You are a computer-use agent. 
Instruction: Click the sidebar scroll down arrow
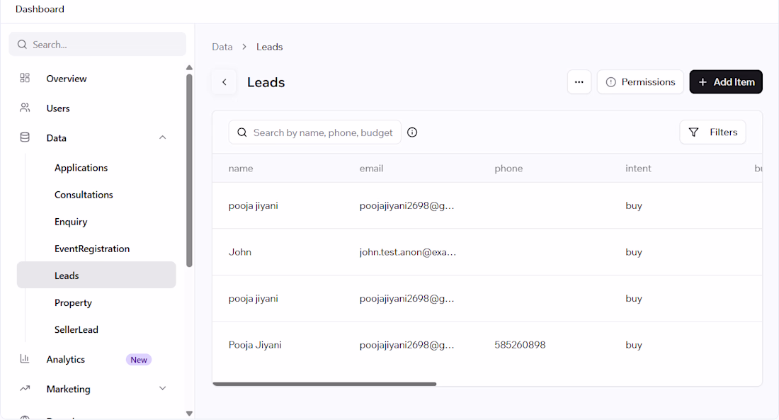coord(189,413)
